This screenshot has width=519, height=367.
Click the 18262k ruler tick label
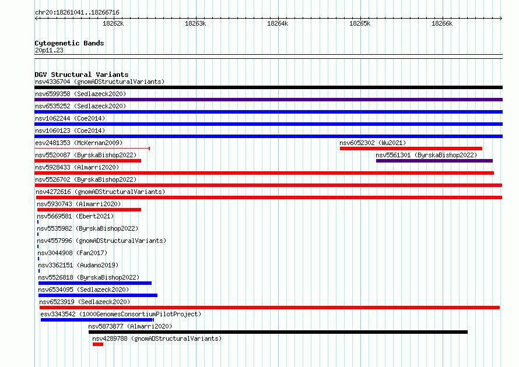click(x=113, y=23)
